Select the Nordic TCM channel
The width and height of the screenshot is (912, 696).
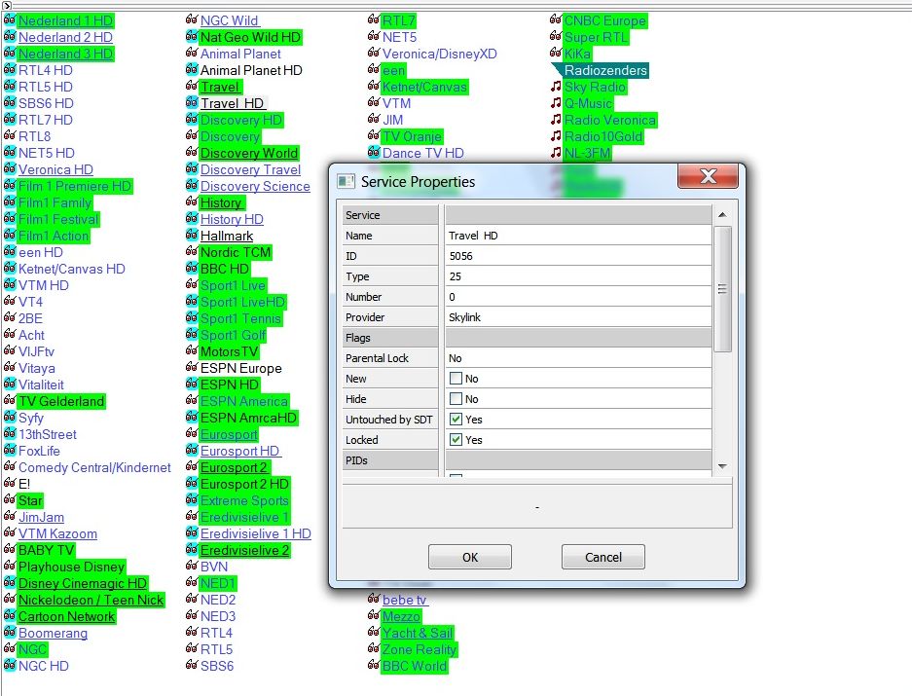click(x=236, y=252)
